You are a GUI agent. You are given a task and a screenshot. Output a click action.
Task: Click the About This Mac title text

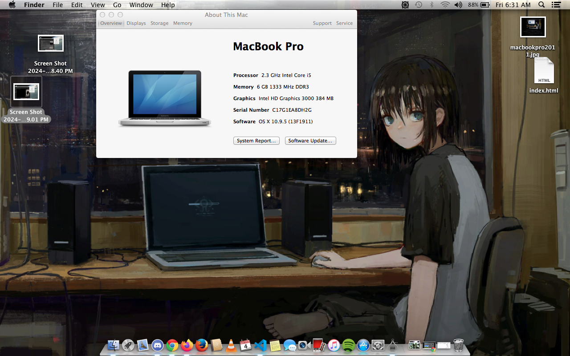click(x=226, y=15)
